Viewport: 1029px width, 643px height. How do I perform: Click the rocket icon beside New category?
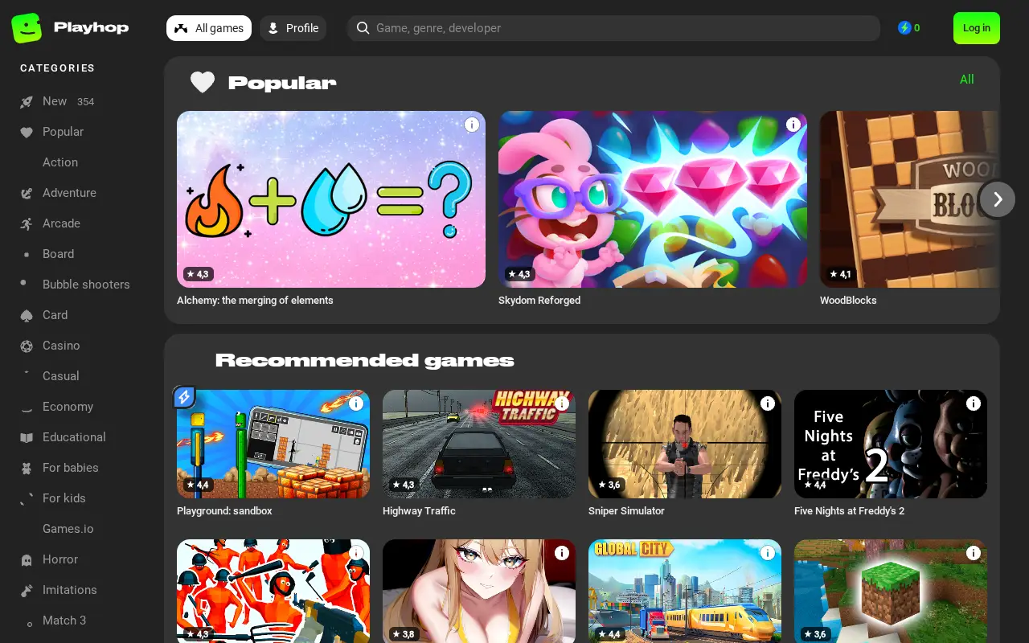click(27, 102)
